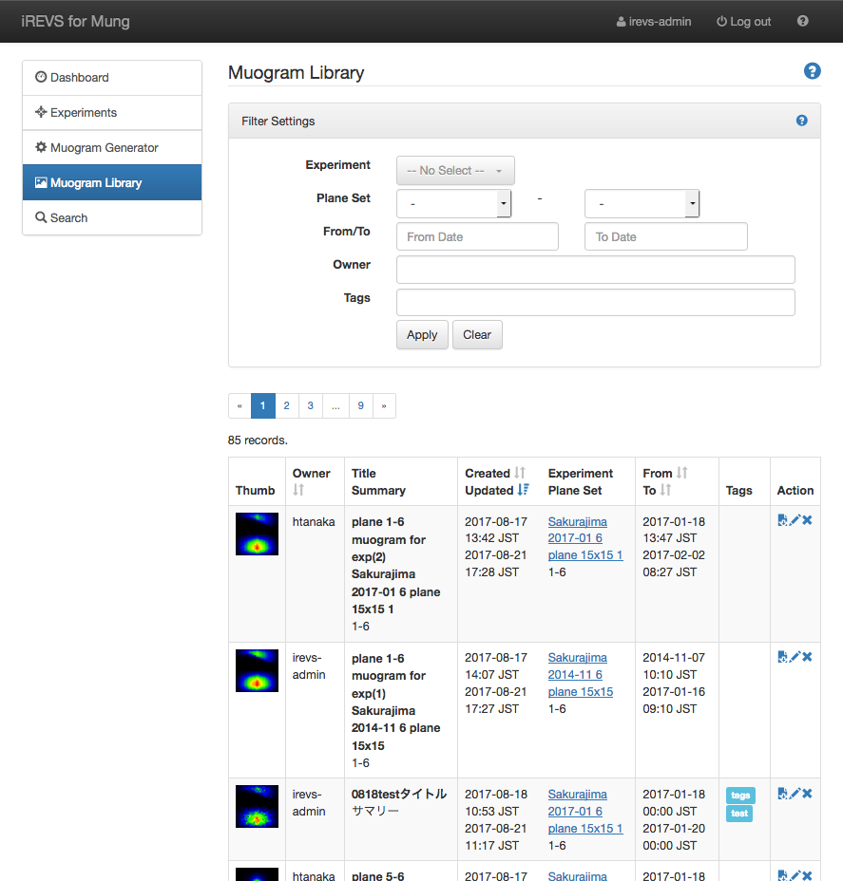Open help icon beside Muogram Library heading
This screenshot has width=843, height=881.
pyautogui.click(x=812, y=71)
